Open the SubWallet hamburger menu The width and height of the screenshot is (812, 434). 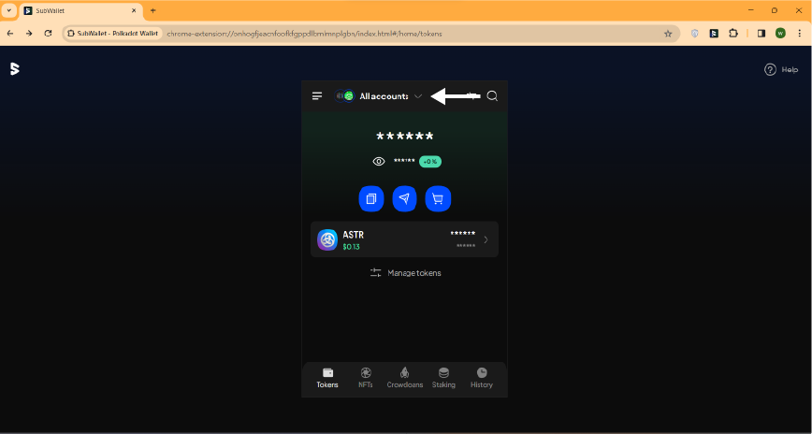317,96
